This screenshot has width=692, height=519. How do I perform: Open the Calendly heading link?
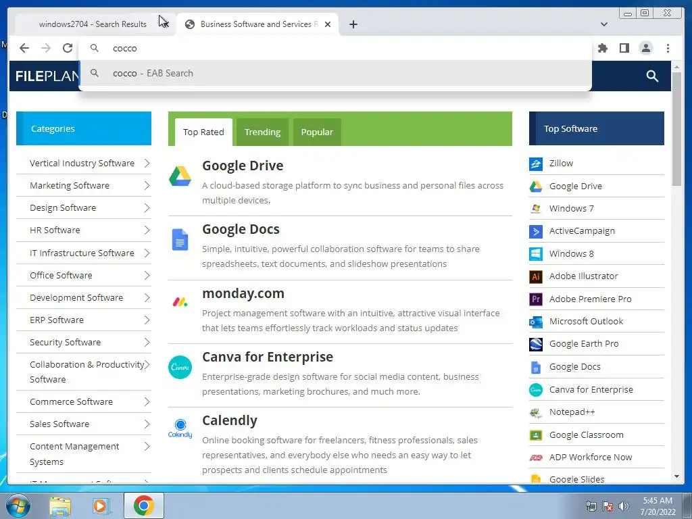click(x=230, y=420)
